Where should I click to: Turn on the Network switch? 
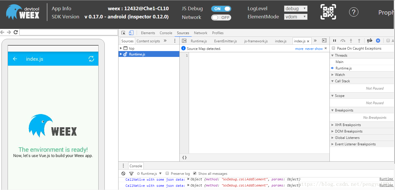221,18
